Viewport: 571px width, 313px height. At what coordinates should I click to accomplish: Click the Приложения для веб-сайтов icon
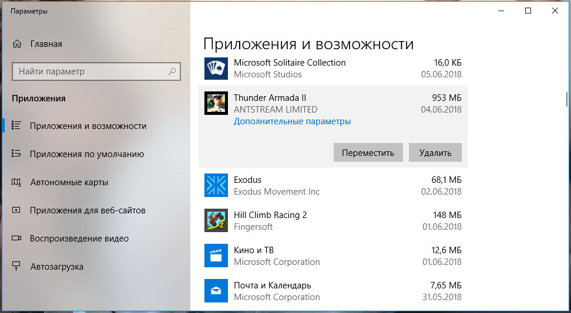coord(16,210)
